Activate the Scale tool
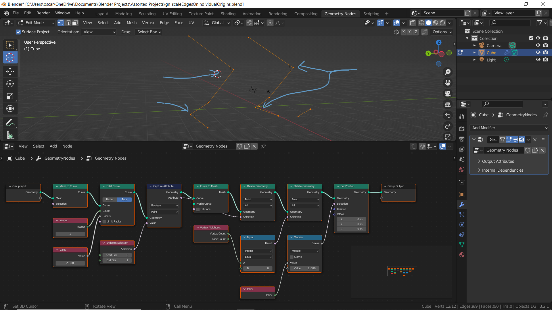Image resolution: width=552 pixels, height=310 pixels. (x=10, y=96)
